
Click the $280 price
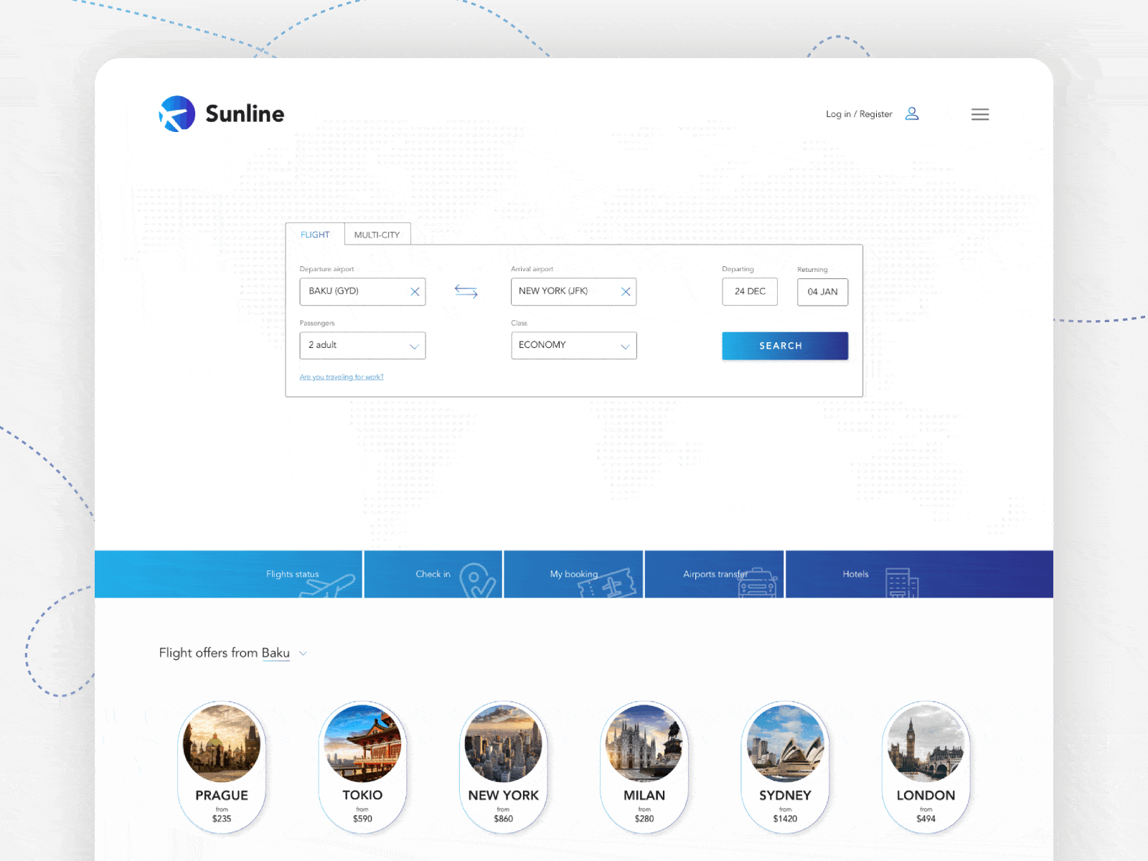(644, 819)
